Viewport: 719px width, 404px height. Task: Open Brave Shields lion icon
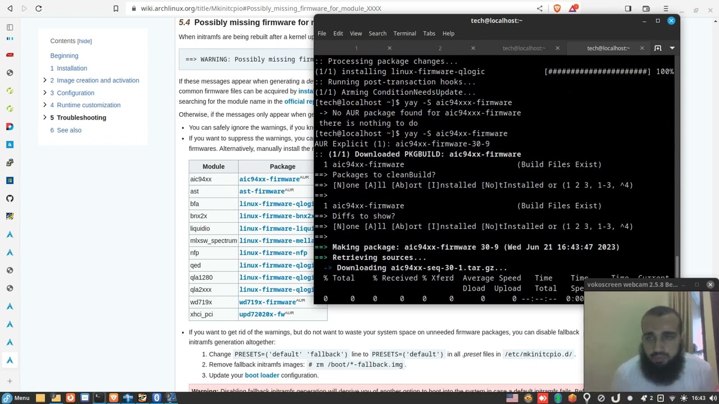click(557, 8)
